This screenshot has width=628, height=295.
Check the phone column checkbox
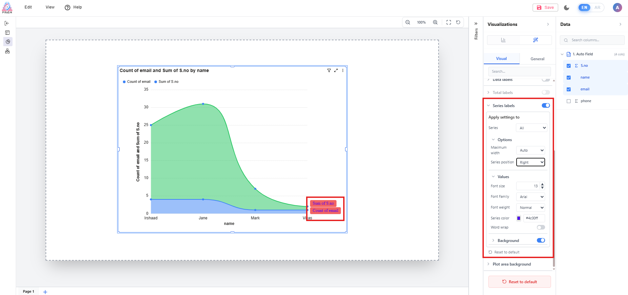pyautogui.click(x=569, y=101)
